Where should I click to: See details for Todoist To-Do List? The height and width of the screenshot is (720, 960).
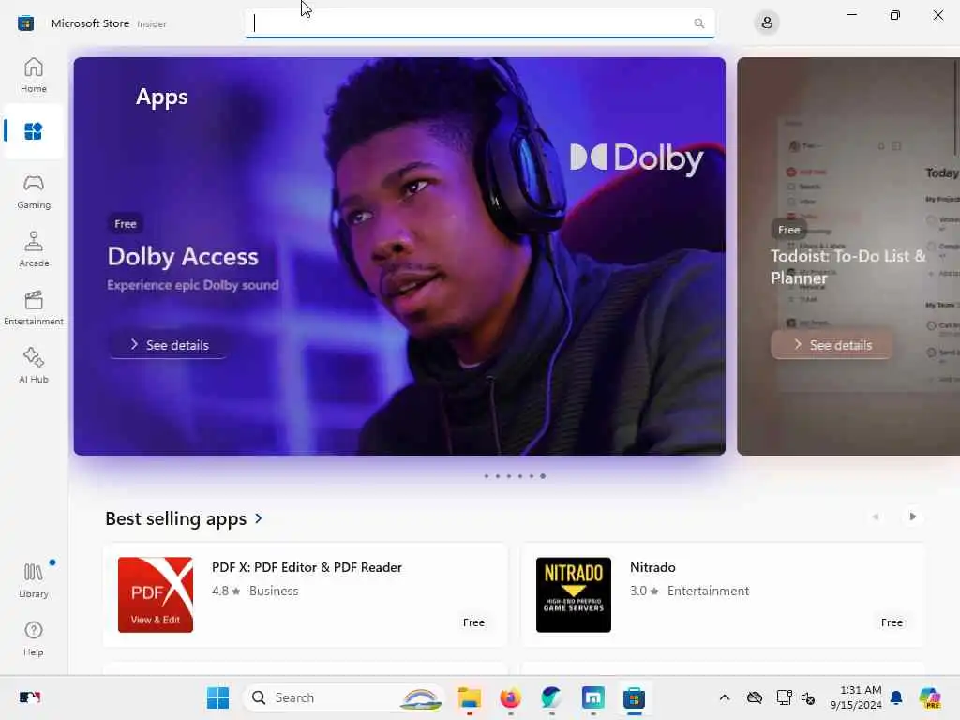(x=832, y=345)
